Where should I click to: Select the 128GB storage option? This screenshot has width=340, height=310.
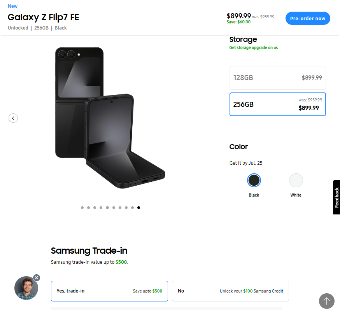277,78
